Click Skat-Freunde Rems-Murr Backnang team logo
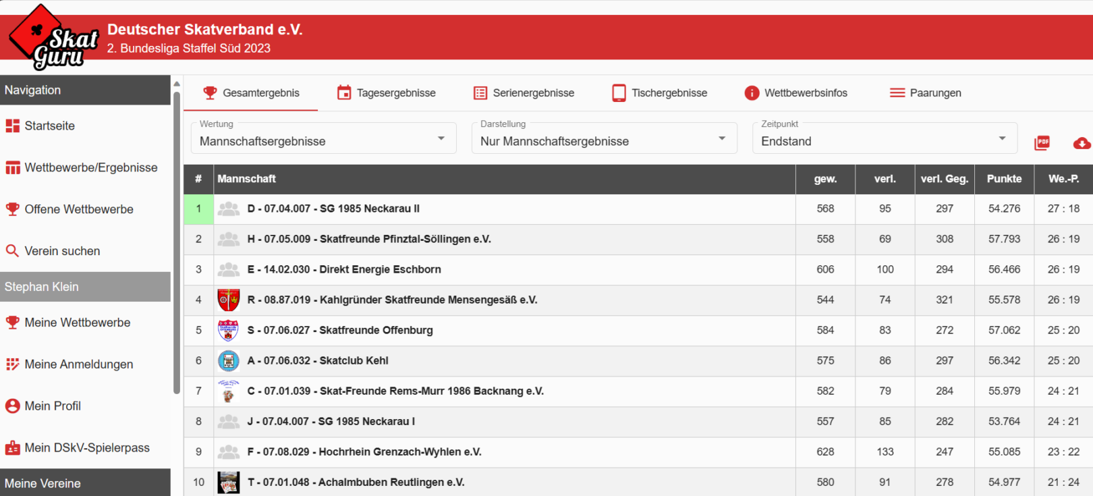 (229, 391)
